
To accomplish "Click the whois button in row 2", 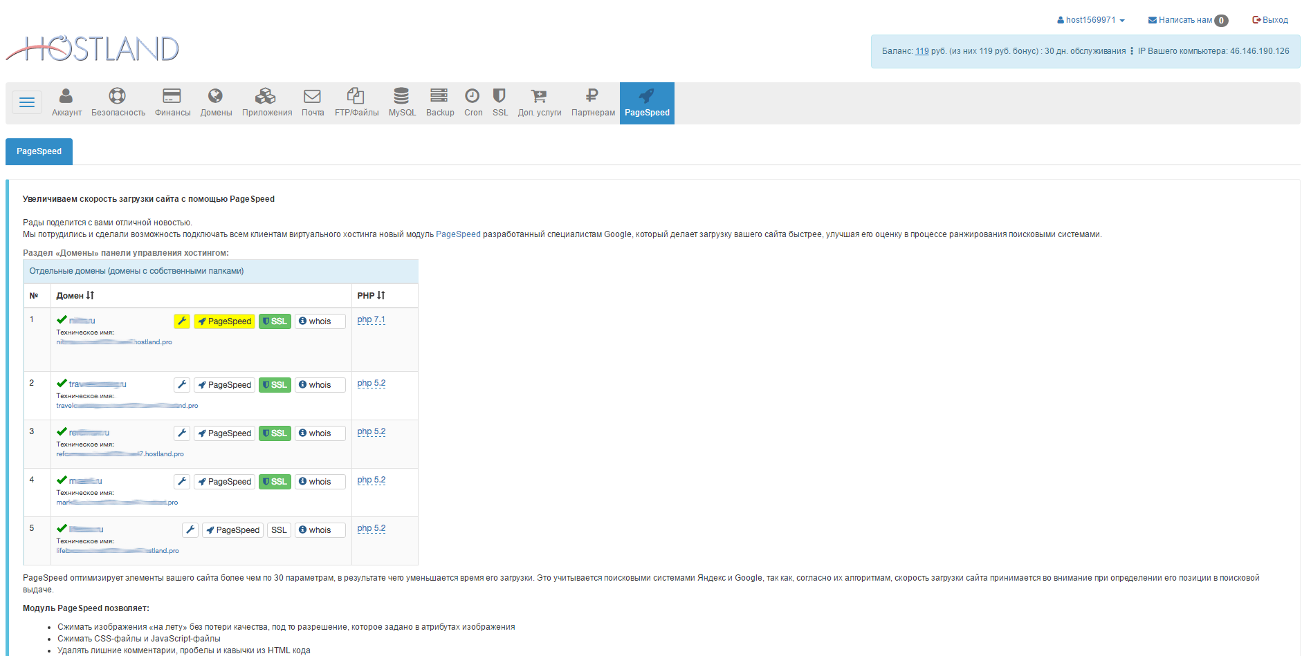I will pos(320,385).
